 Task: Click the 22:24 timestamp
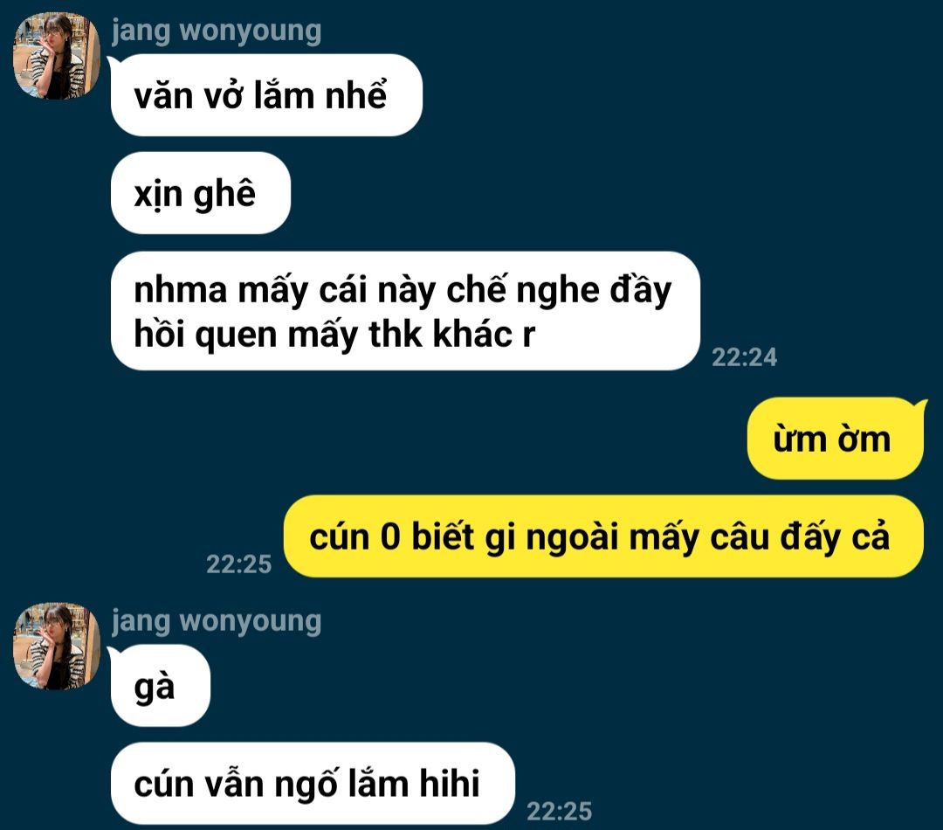click(x=745, y=357)
